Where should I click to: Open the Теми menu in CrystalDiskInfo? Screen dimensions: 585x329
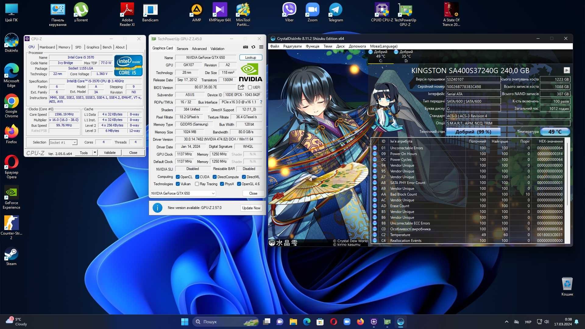(328, 46)
